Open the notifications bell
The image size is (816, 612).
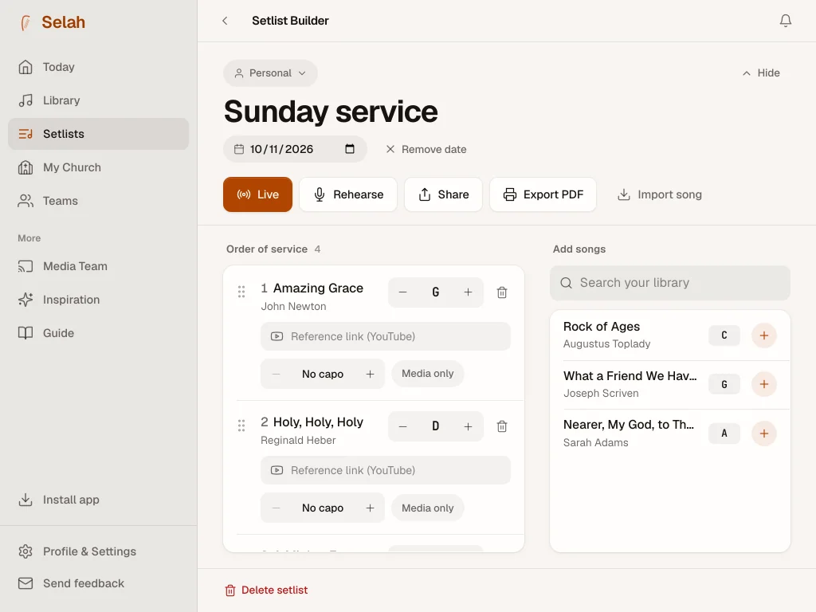tap(785, 21)
